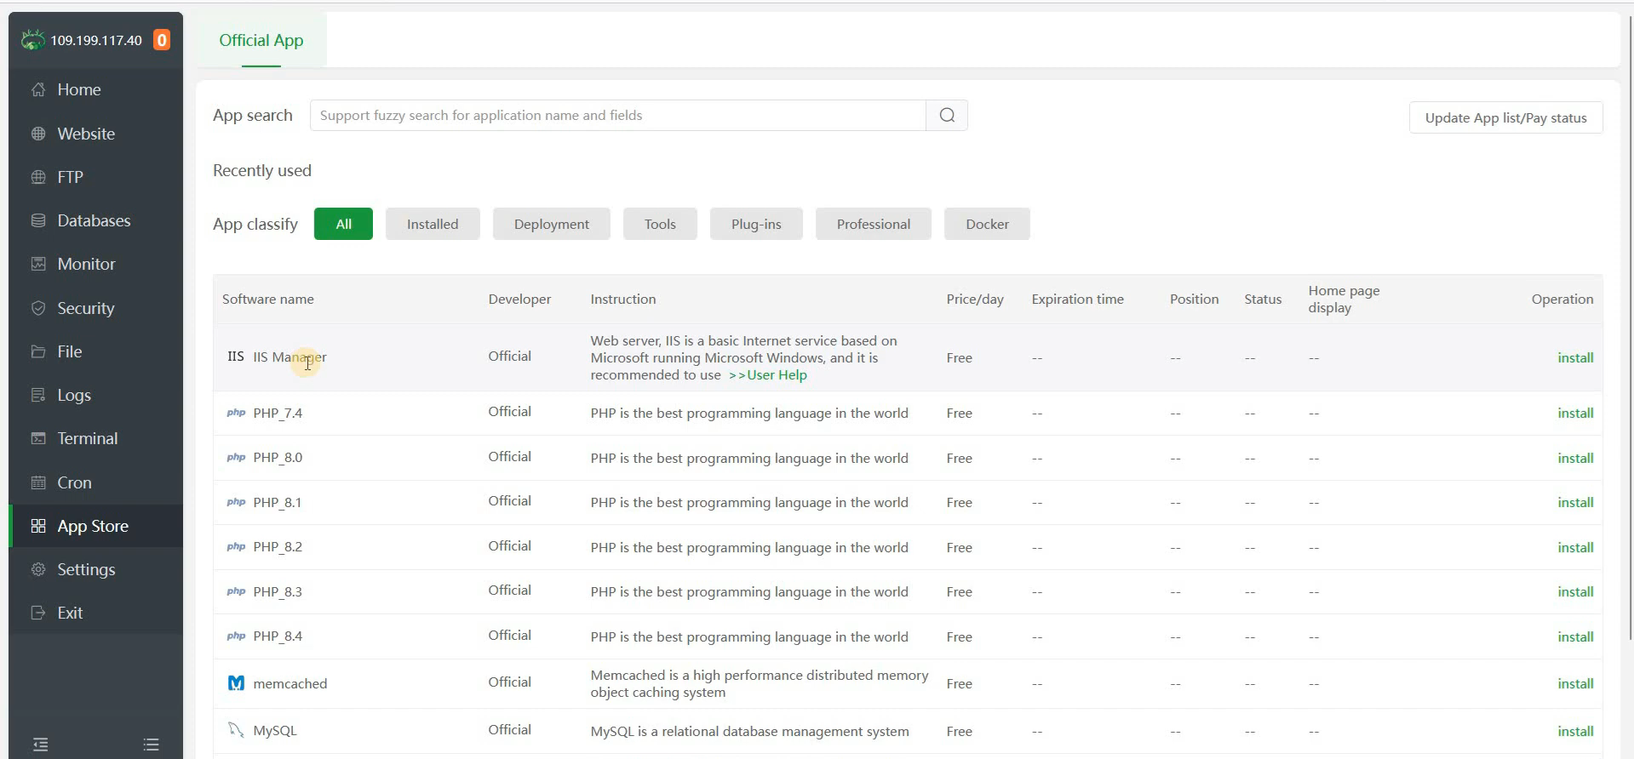The height and width of the screenshot is (759, 1634).
Task: Click the php icon beside PHP_8.4
Action: (236, 636)
